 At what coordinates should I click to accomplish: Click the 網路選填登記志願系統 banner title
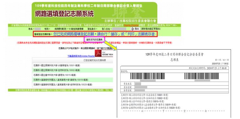click(64, 14)
